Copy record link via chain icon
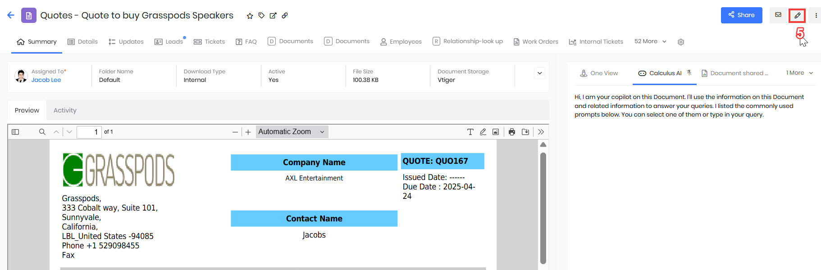The height and width of the screenshot is (270, 821). (285, 16)
